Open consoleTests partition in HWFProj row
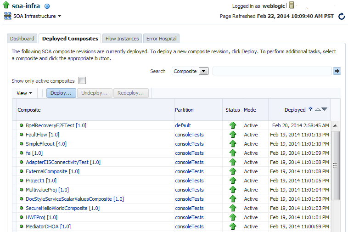 [x=189, y=217]
